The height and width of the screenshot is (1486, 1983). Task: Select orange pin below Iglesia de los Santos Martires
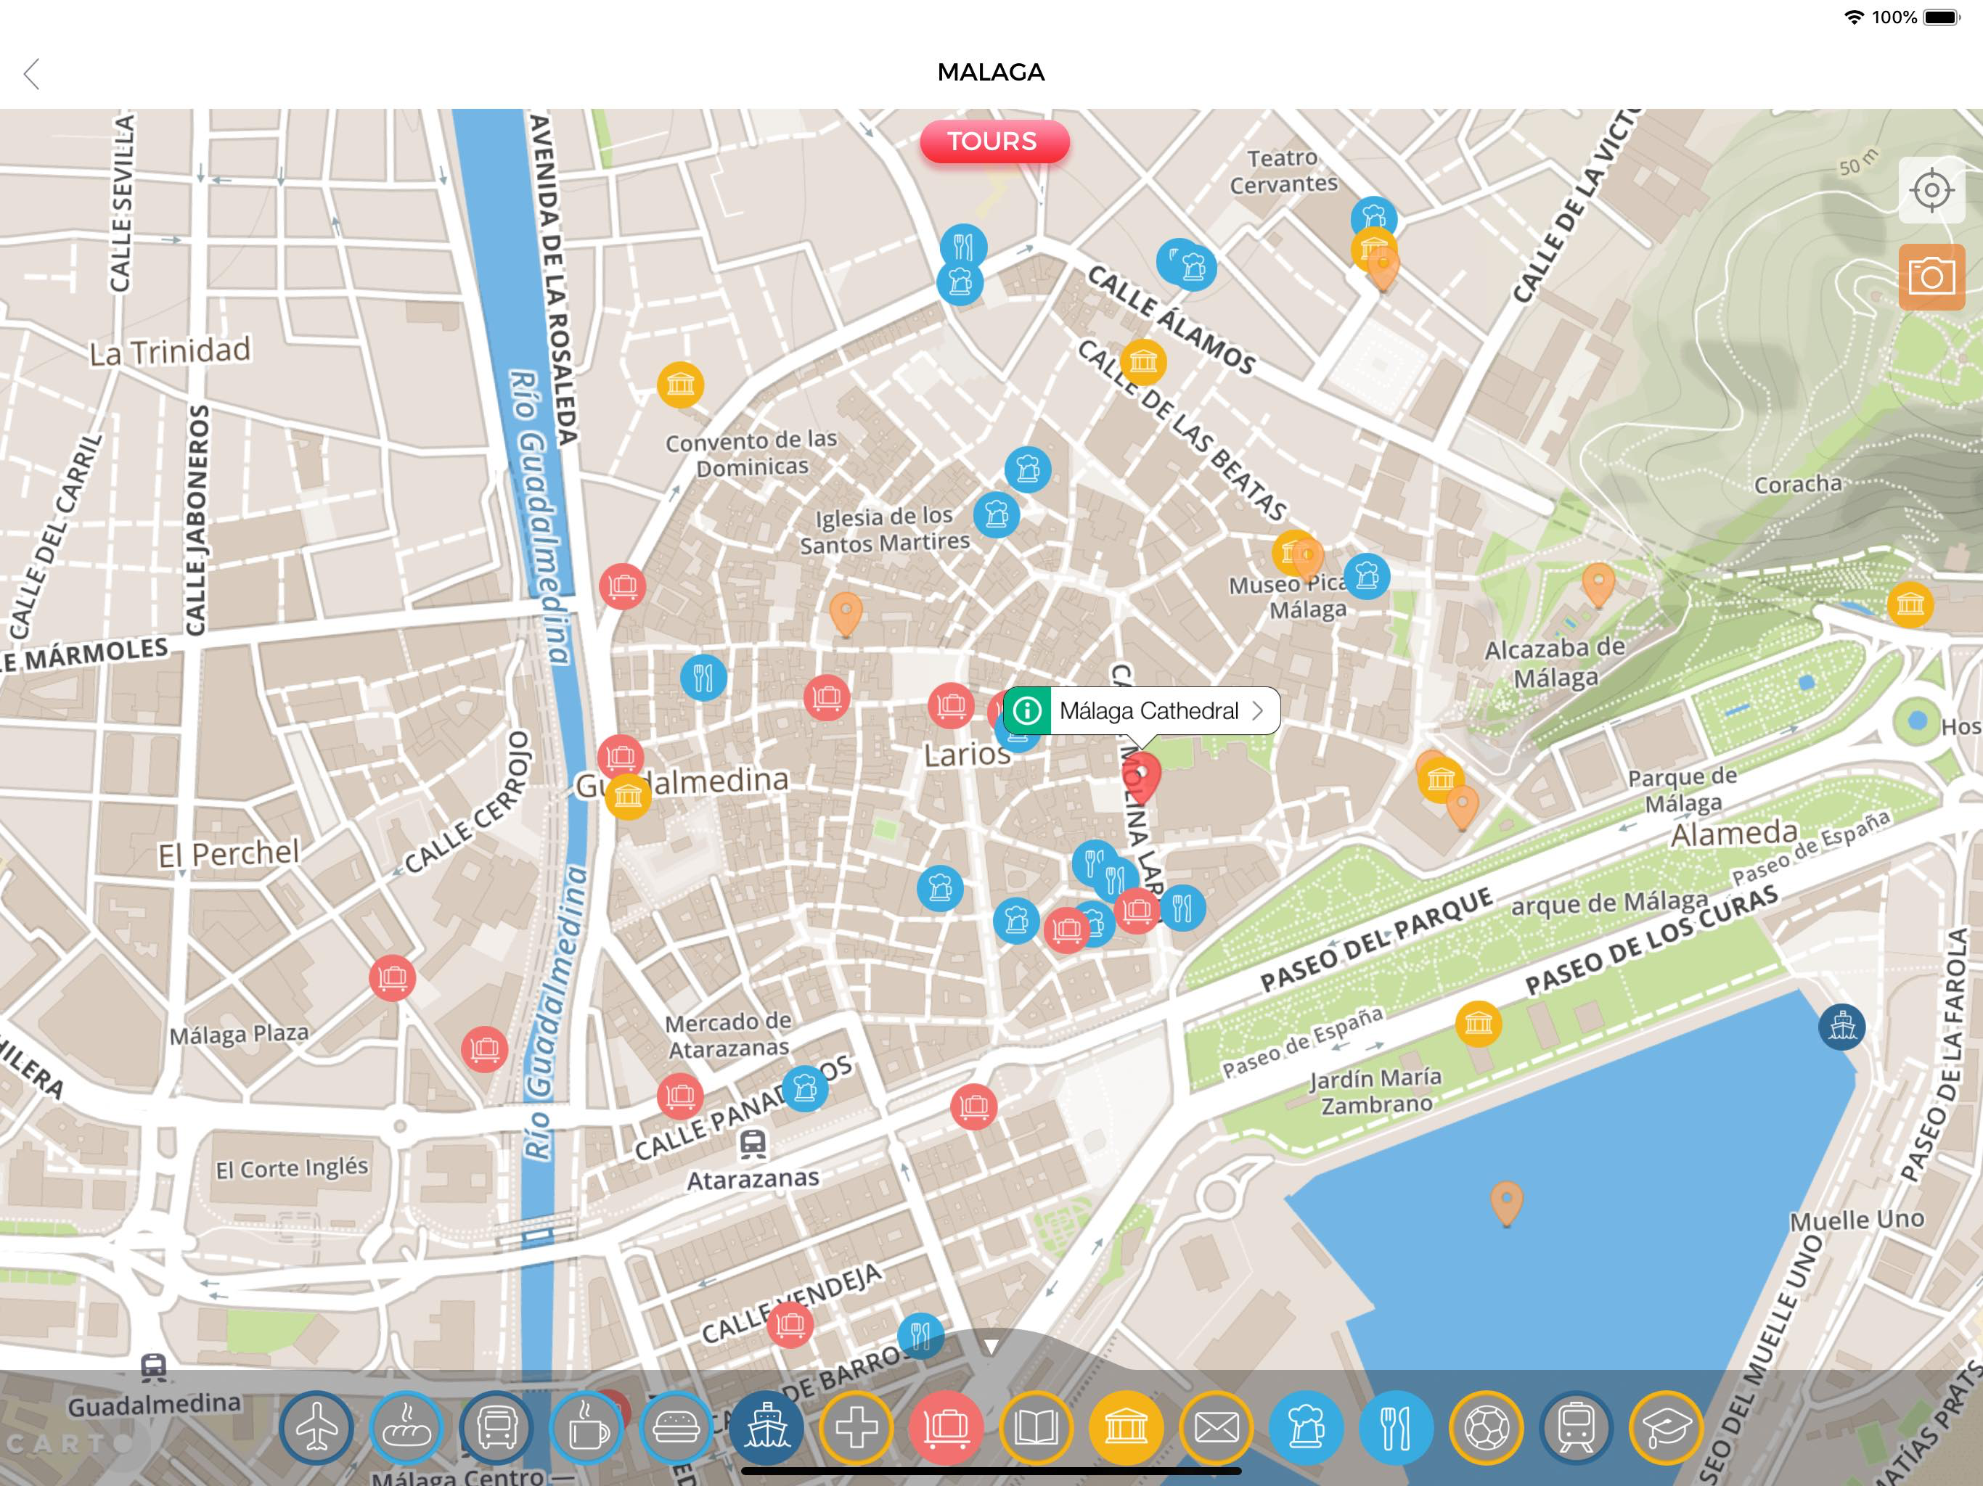tap(846, 614)
